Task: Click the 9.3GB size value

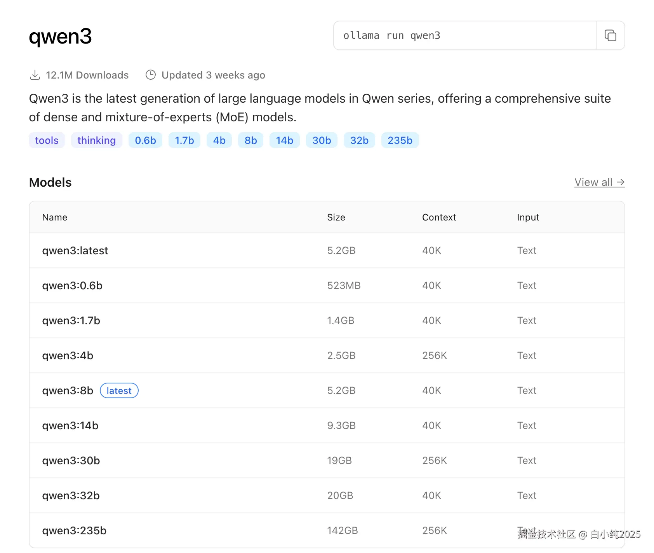Action: click(x=341, y=426)
